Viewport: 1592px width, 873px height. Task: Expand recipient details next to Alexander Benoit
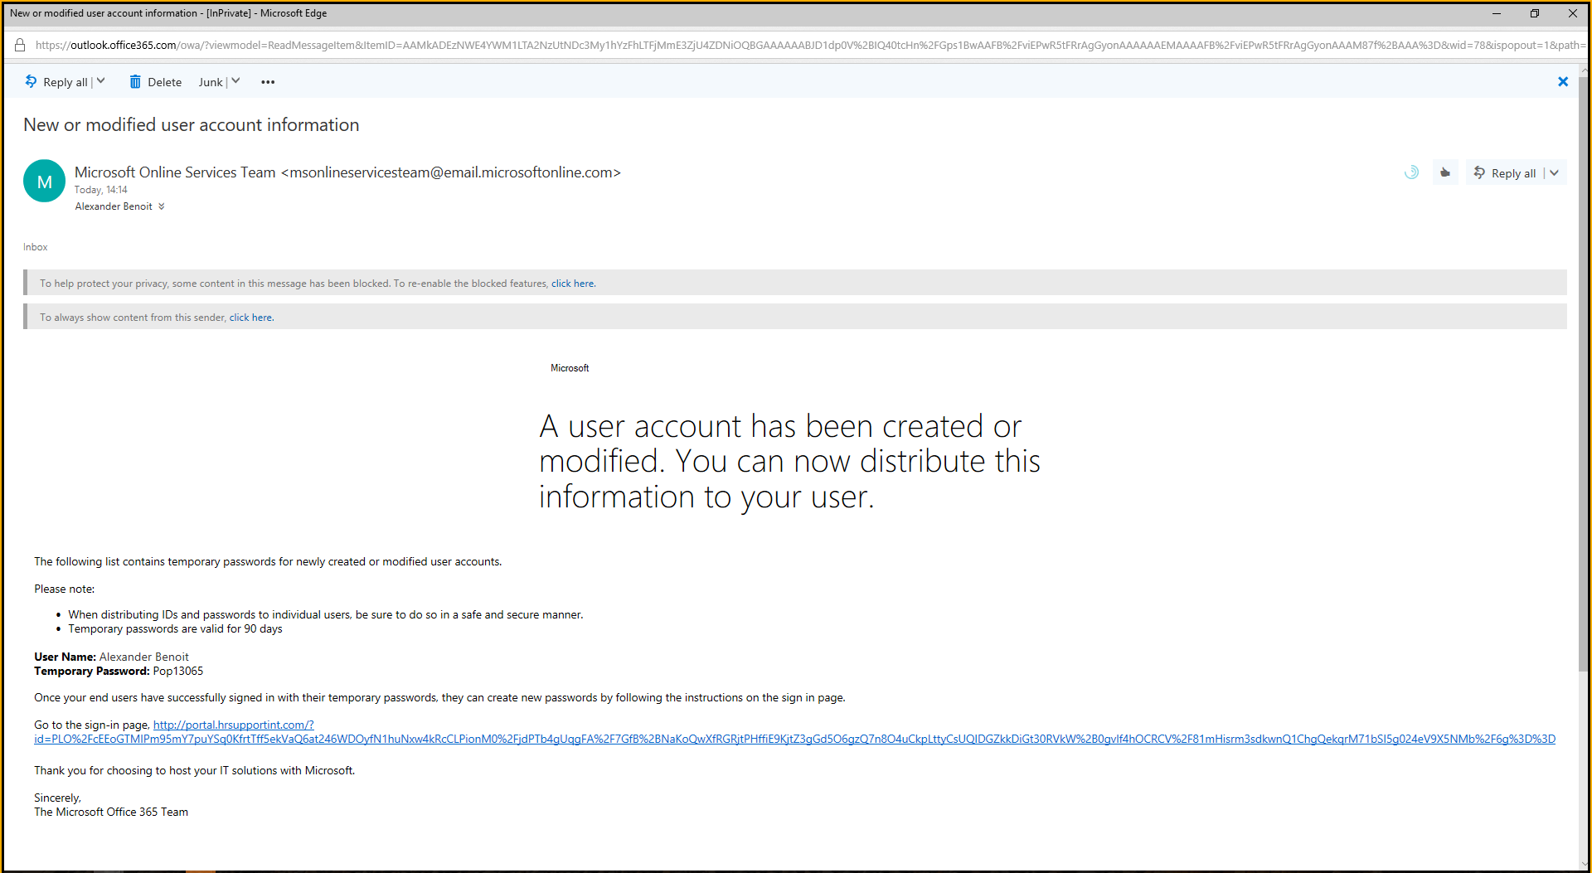pyautogui.click(x=161, y=206)
